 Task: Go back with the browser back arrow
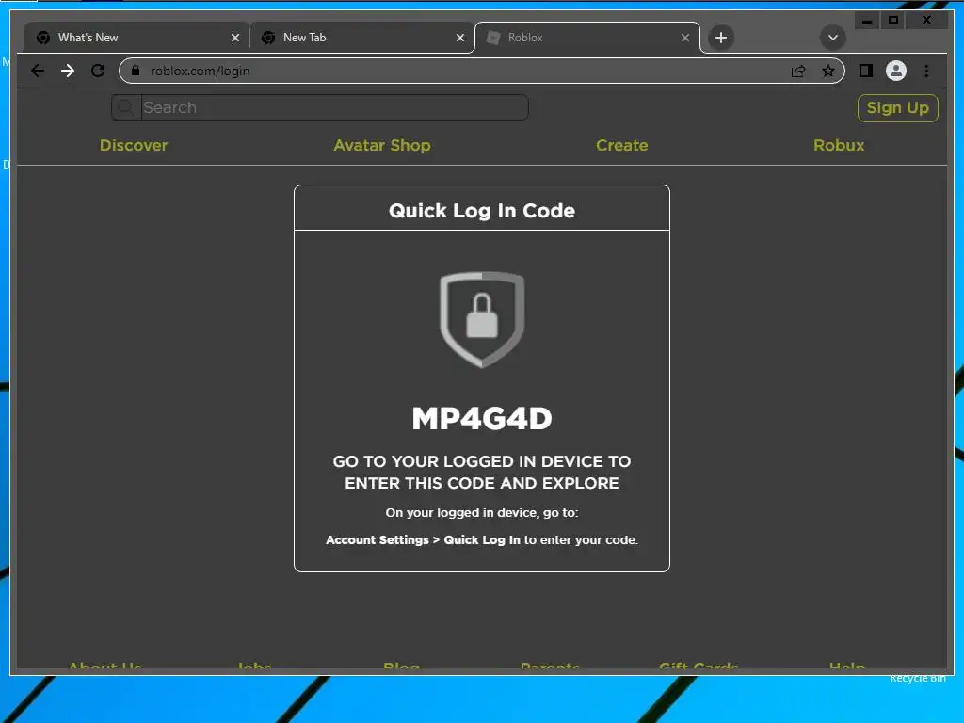tap(38, 71)
